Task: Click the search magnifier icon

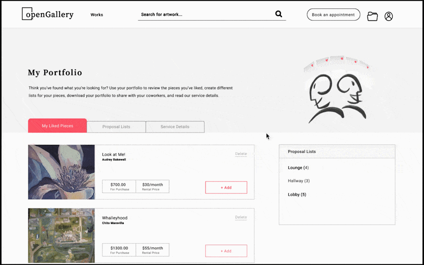Action: [279, 14]
